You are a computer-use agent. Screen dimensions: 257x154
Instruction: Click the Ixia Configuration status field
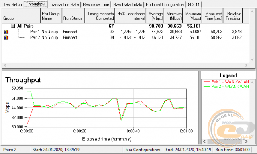(143, 150)
